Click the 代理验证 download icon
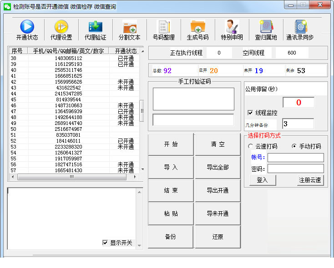 (96, 27)
